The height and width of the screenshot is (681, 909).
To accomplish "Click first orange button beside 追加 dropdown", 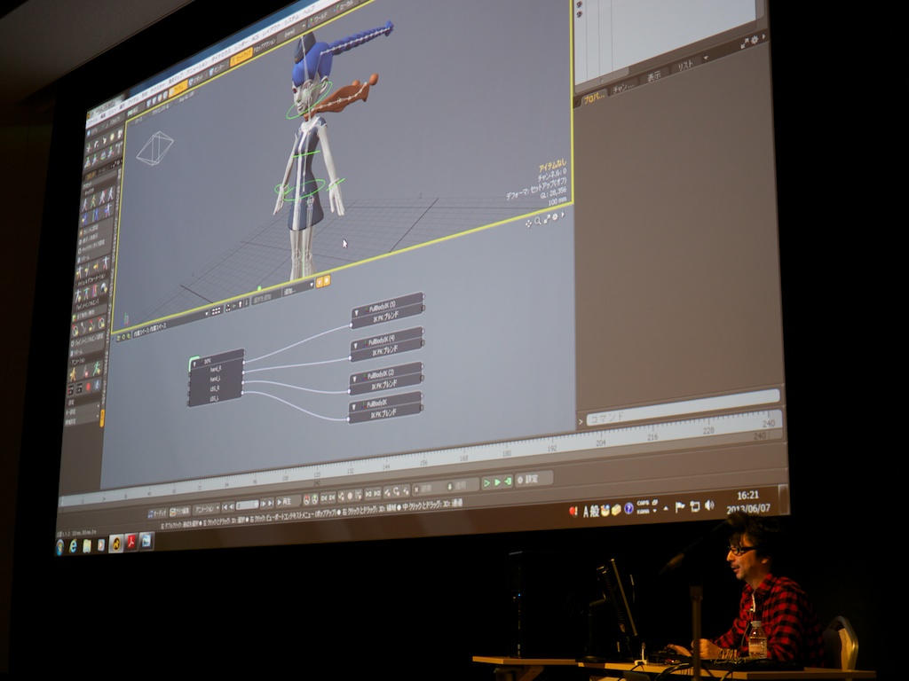I will pyautogui.click(x=319, y=283).
